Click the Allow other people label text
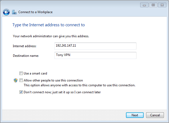Image resolution: width=169 pixels, height=123 pixels. pyautogui.click(x=53, y=80)
